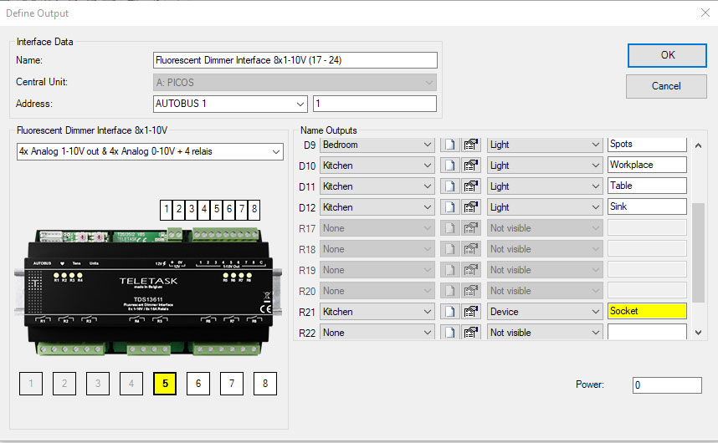Viewport: 718px width, 443px height.
Task: Select relay output button 6 below device
Action: click(198, 384)
